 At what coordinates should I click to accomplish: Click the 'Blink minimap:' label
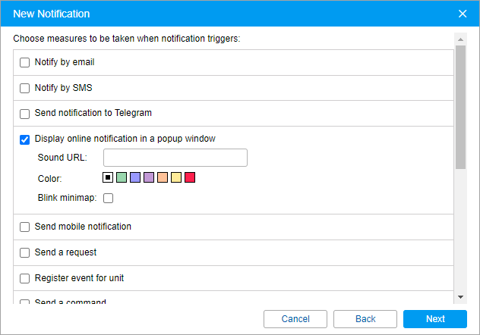point(68,198)
